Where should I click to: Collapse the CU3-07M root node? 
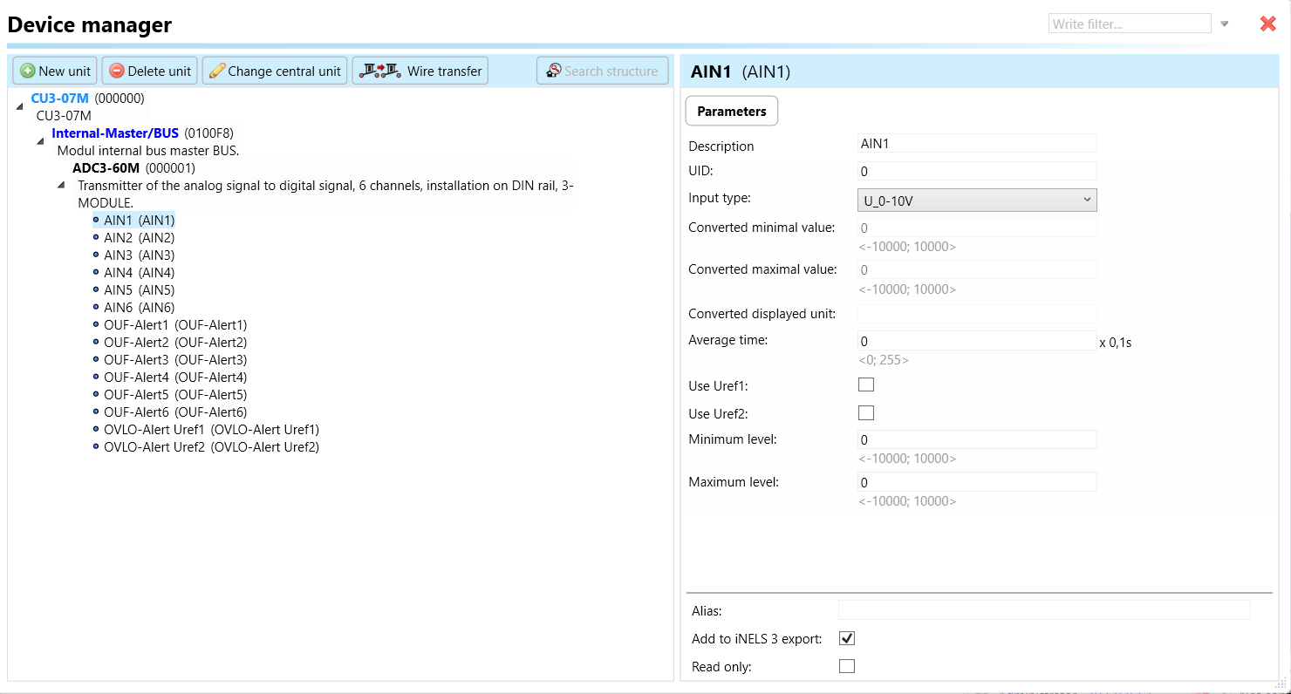click(20, 104)
